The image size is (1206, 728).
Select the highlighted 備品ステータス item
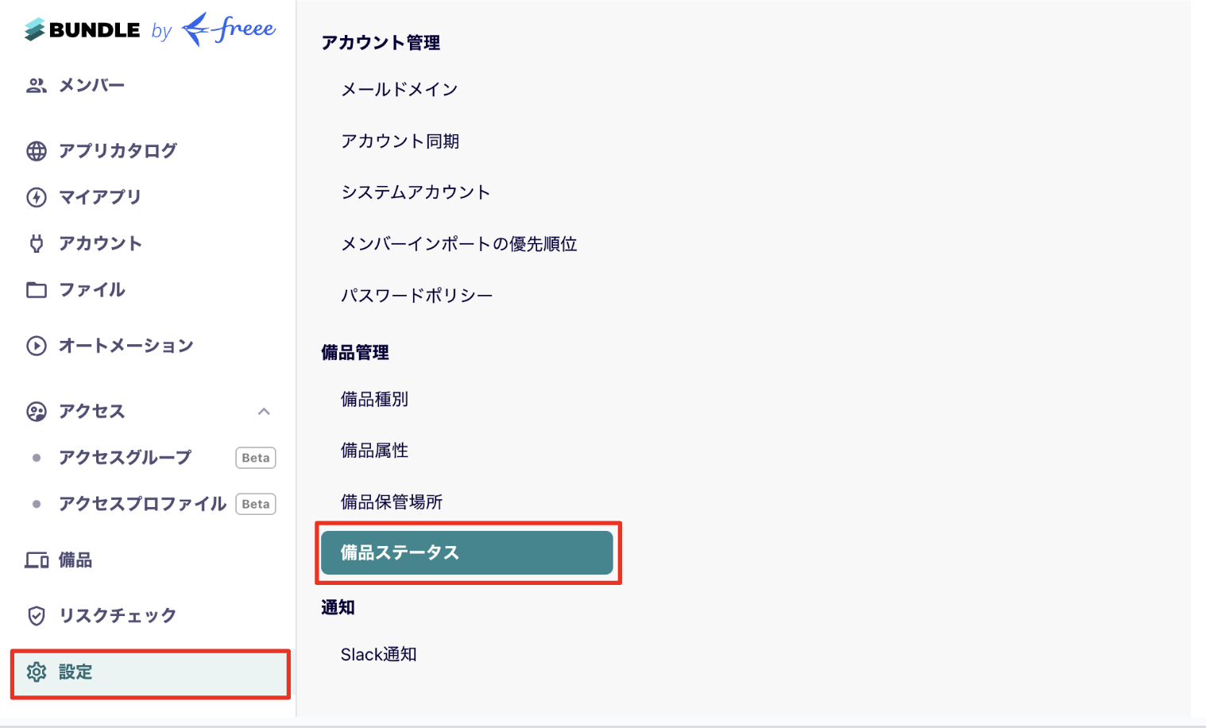(467, 553)
